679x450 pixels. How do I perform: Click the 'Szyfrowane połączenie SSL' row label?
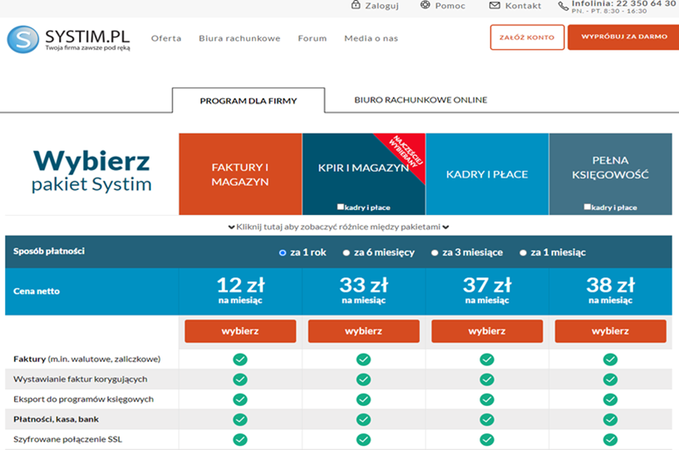tap(67, 439)
